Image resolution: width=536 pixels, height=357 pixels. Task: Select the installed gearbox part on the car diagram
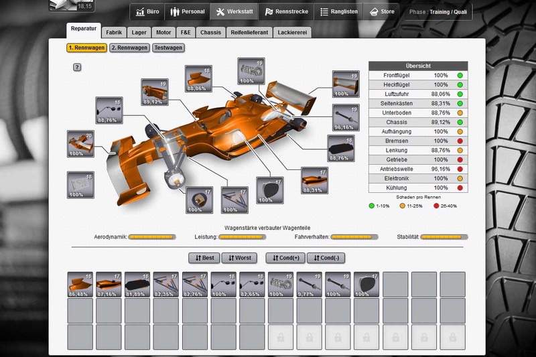tap(251, 71)
